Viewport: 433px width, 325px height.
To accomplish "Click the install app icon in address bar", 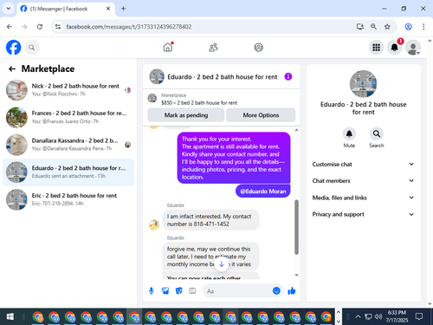I will [359, 27].
